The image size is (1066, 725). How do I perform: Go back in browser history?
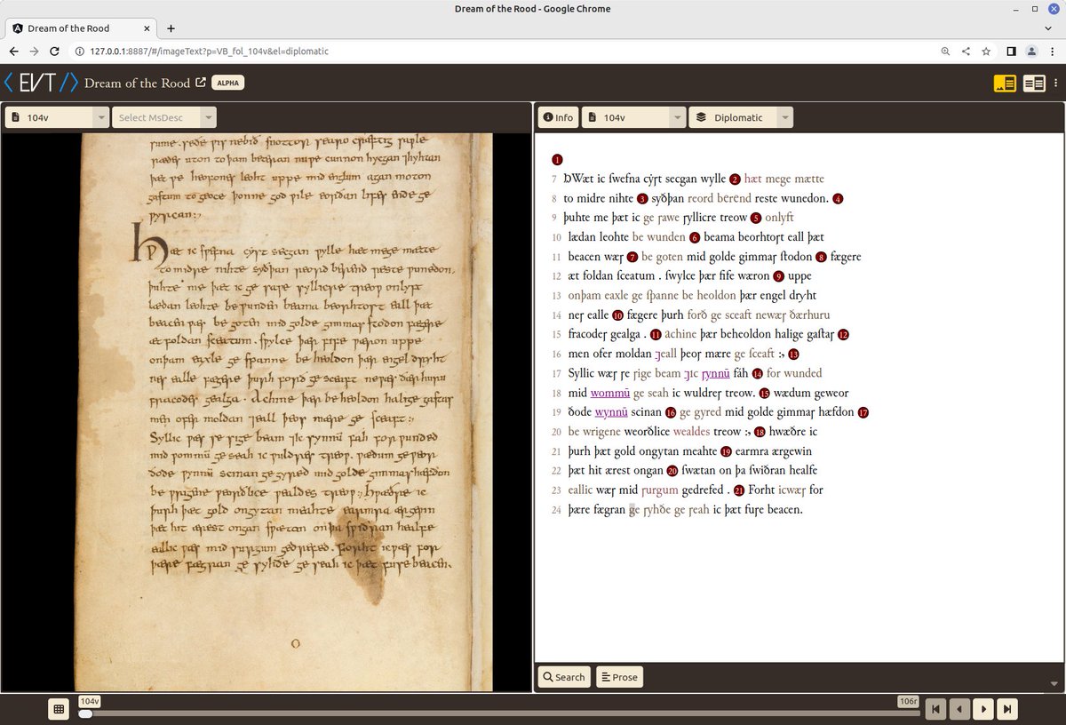click(13, 52)
